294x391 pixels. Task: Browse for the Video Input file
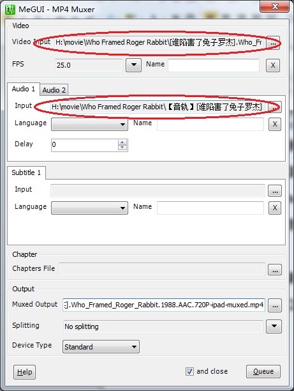[274, 43]
